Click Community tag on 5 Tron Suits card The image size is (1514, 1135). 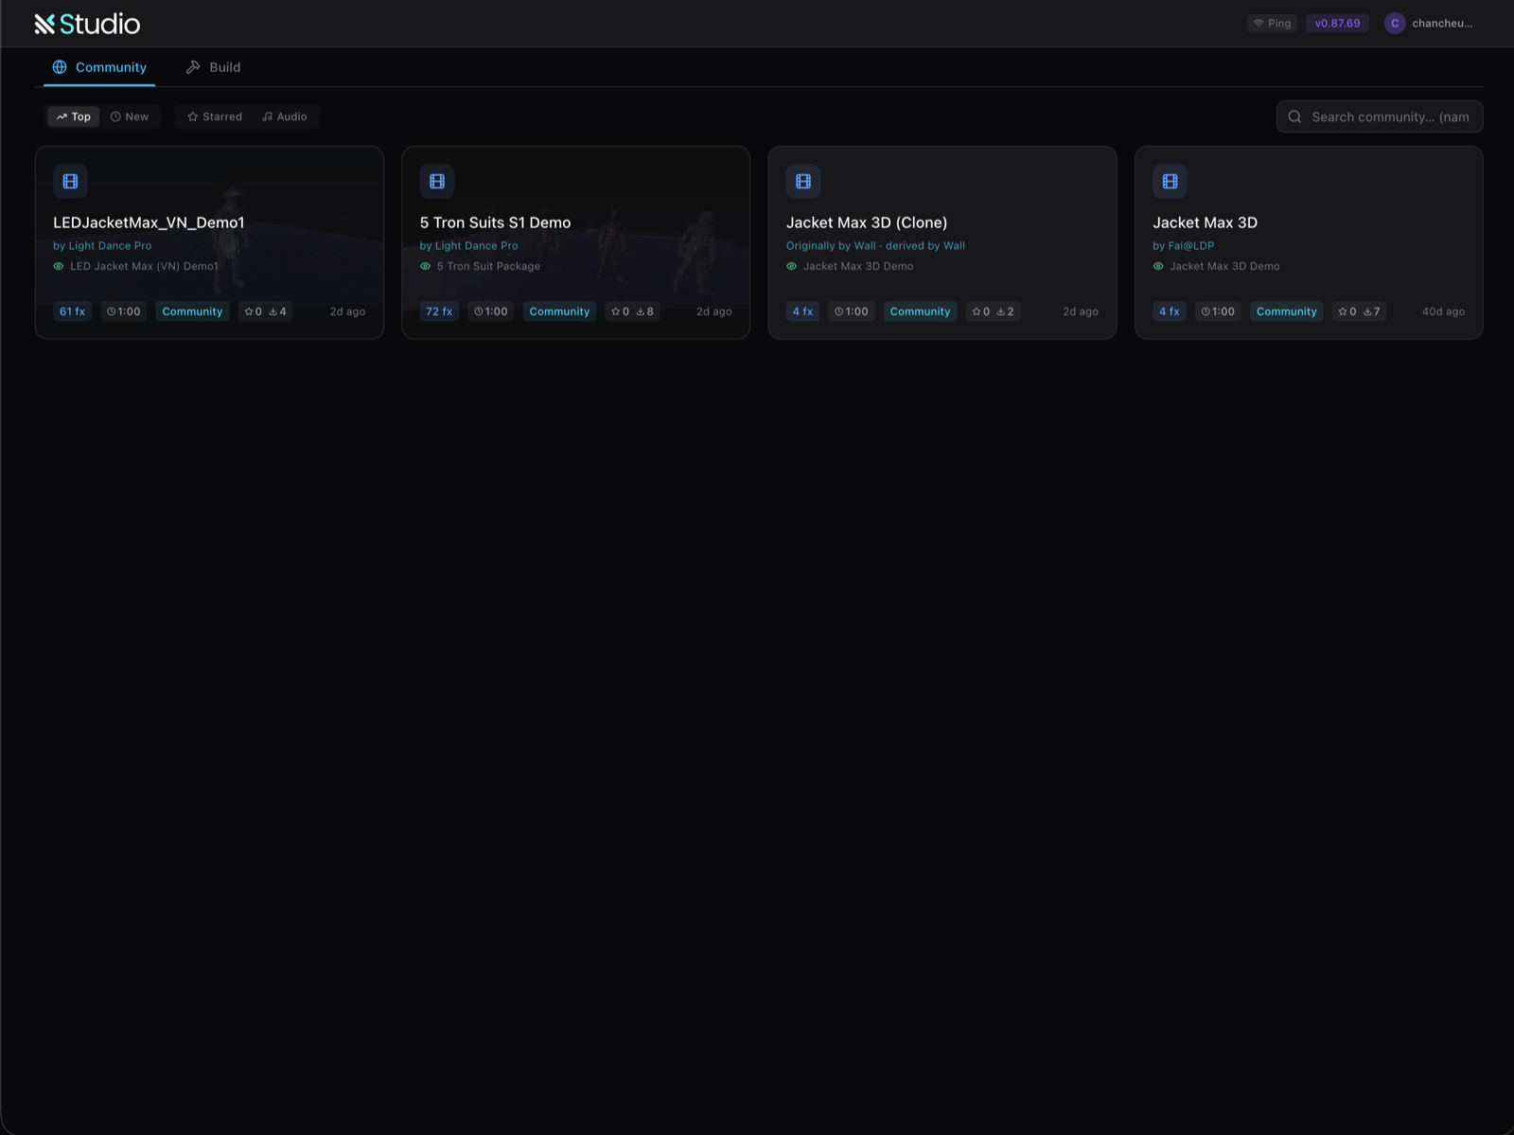click(x=559, y=311)
